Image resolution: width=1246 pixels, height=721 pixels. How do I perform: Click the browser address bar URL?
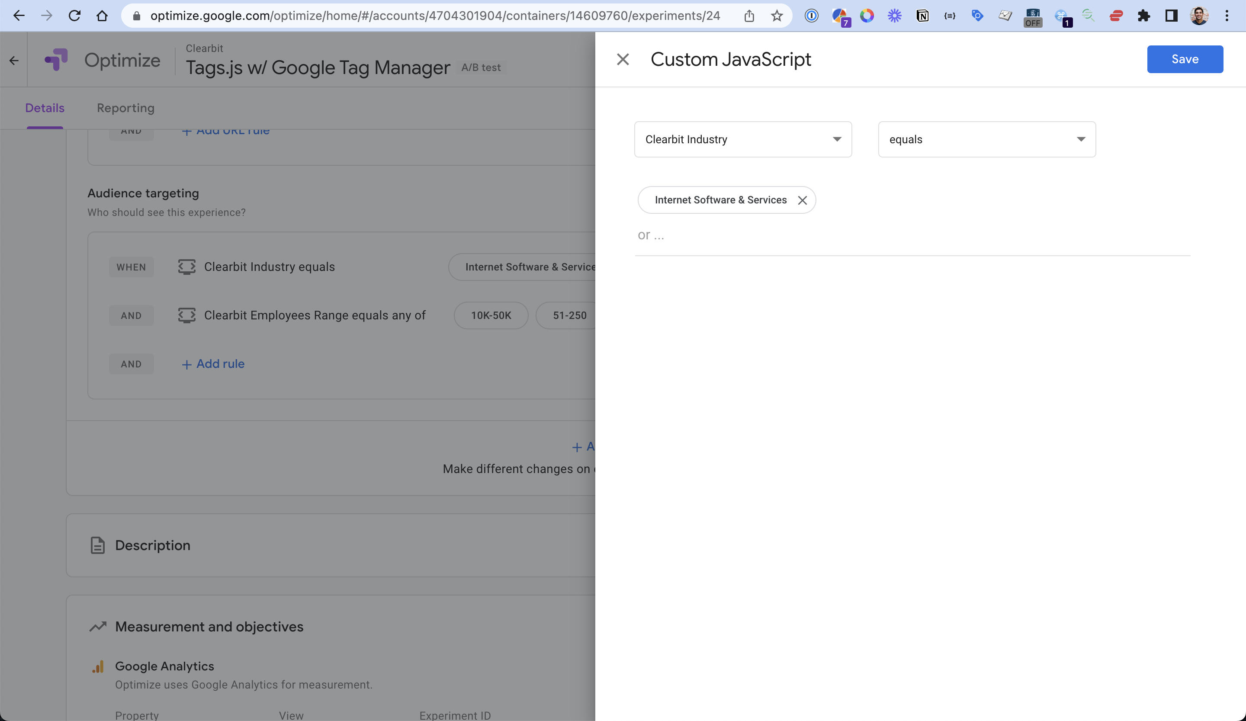(435, 16)
